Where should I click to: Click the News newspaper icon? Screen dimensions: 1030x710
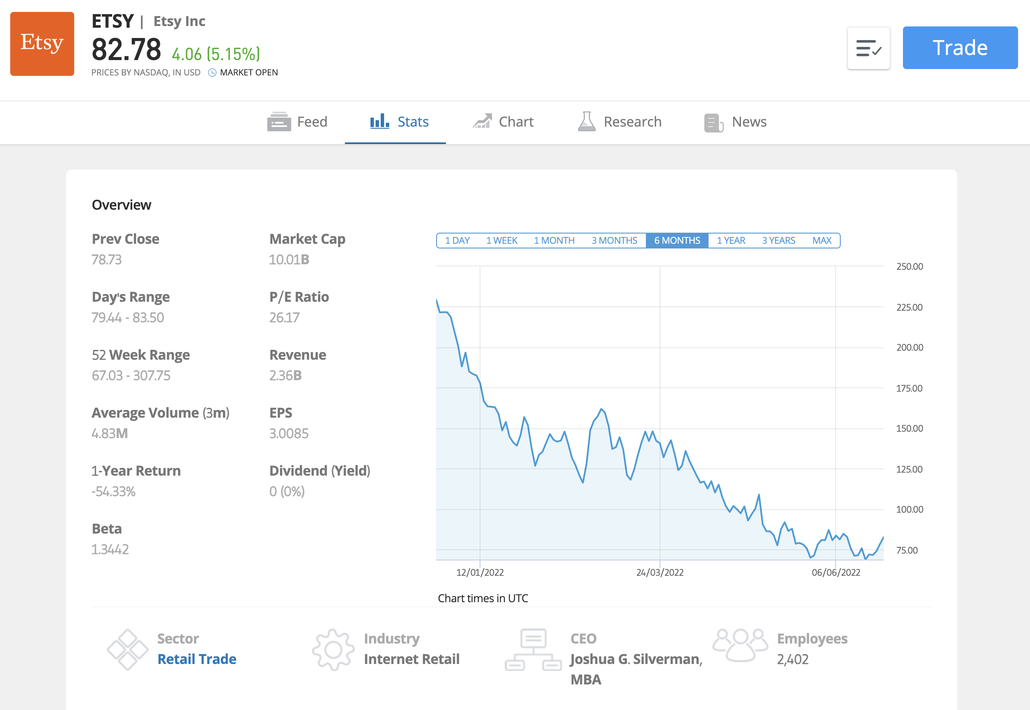[714, 123]
